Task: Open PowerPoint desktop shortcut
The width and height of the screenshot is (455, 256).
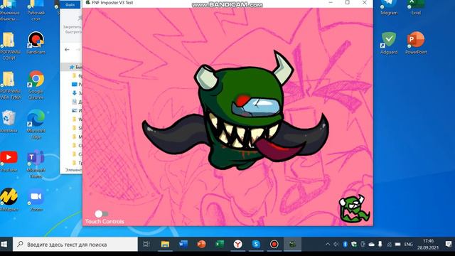Action: [416, 43]
